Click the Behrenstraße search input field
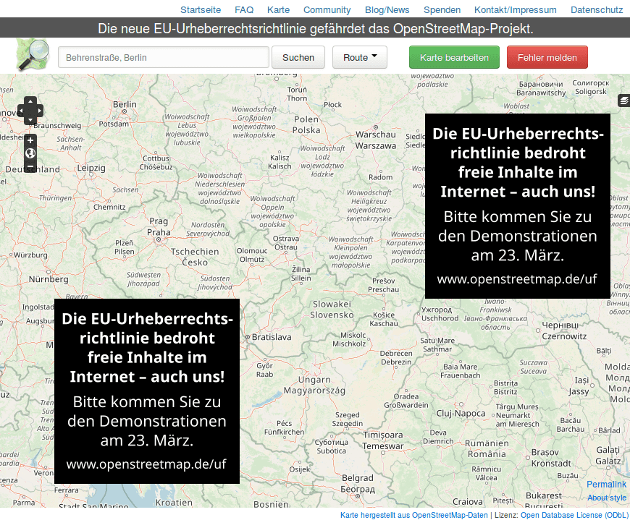 coord(163,56)
